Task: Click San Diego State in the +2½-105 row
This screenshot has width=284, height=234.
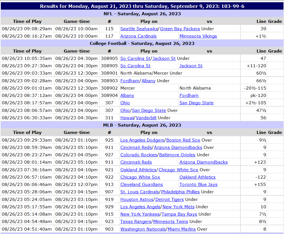Action: point(196,103)
